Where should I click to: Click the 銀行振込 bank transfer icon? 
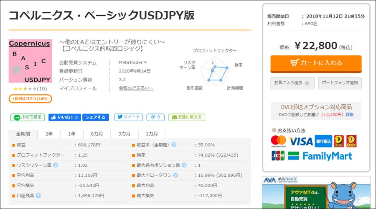pyautogui.click(x=323, y=141)
